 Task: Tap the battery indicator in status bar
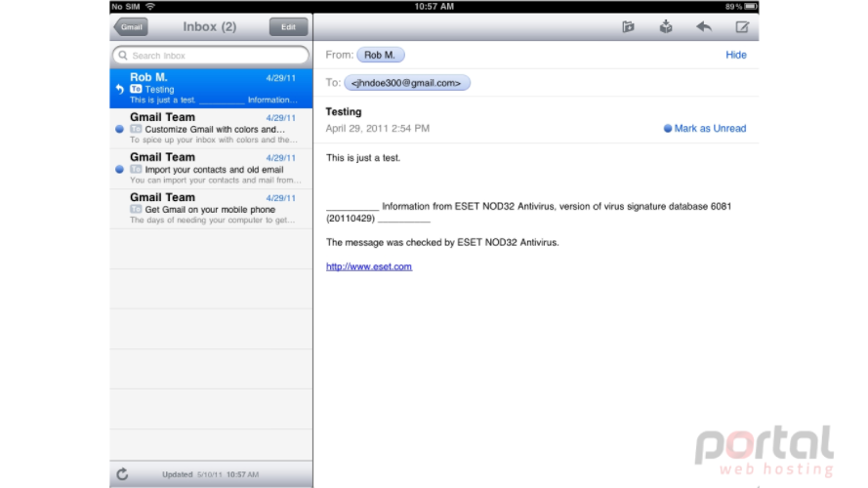[x=751, y=7]
